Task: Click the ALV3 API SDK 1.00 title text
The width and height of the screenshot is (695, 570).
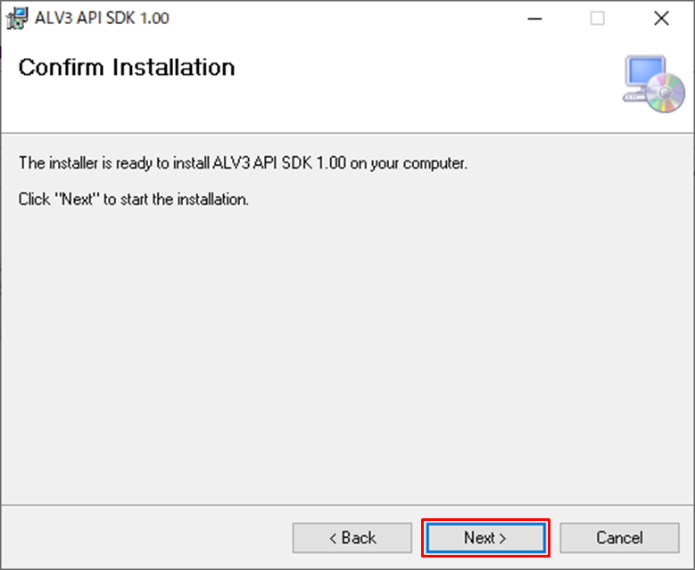Action: click(102, 18)
